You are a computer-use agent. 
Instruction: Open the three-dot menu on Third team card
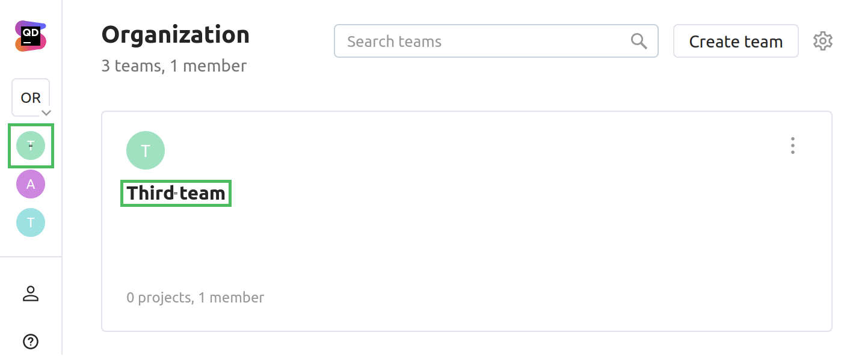(x=793, y=146)
